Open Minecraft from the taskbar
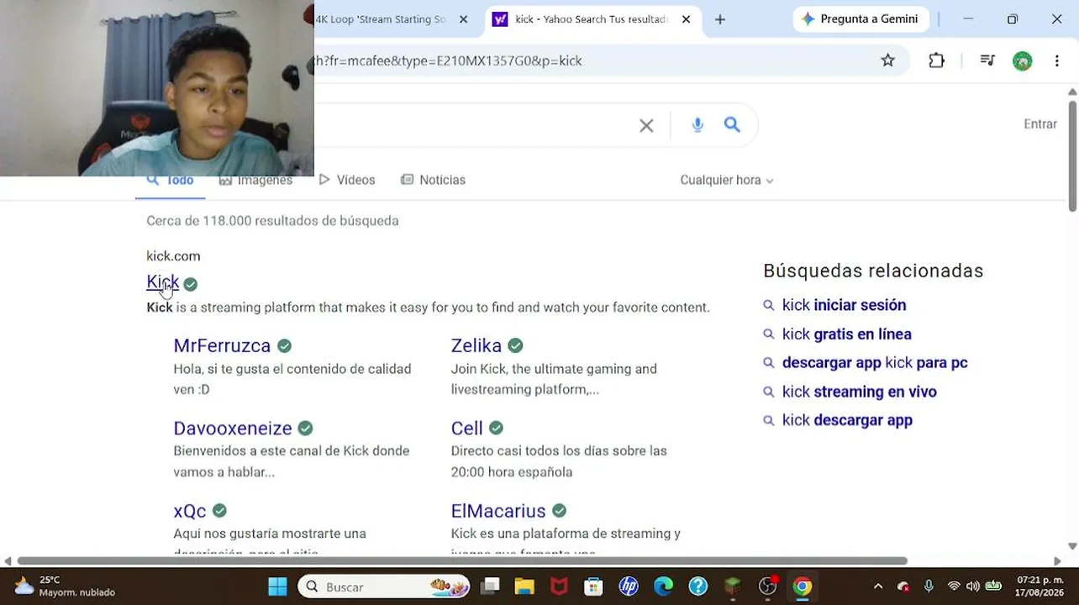Image resolution: width=1079 pixels, height=605 pixels. pyautogui.click(x=732, y=587)
